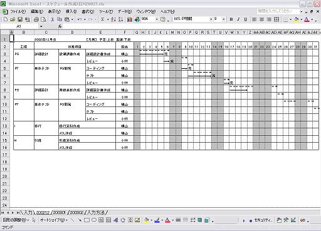Open the Data menu

click(125, 11)
